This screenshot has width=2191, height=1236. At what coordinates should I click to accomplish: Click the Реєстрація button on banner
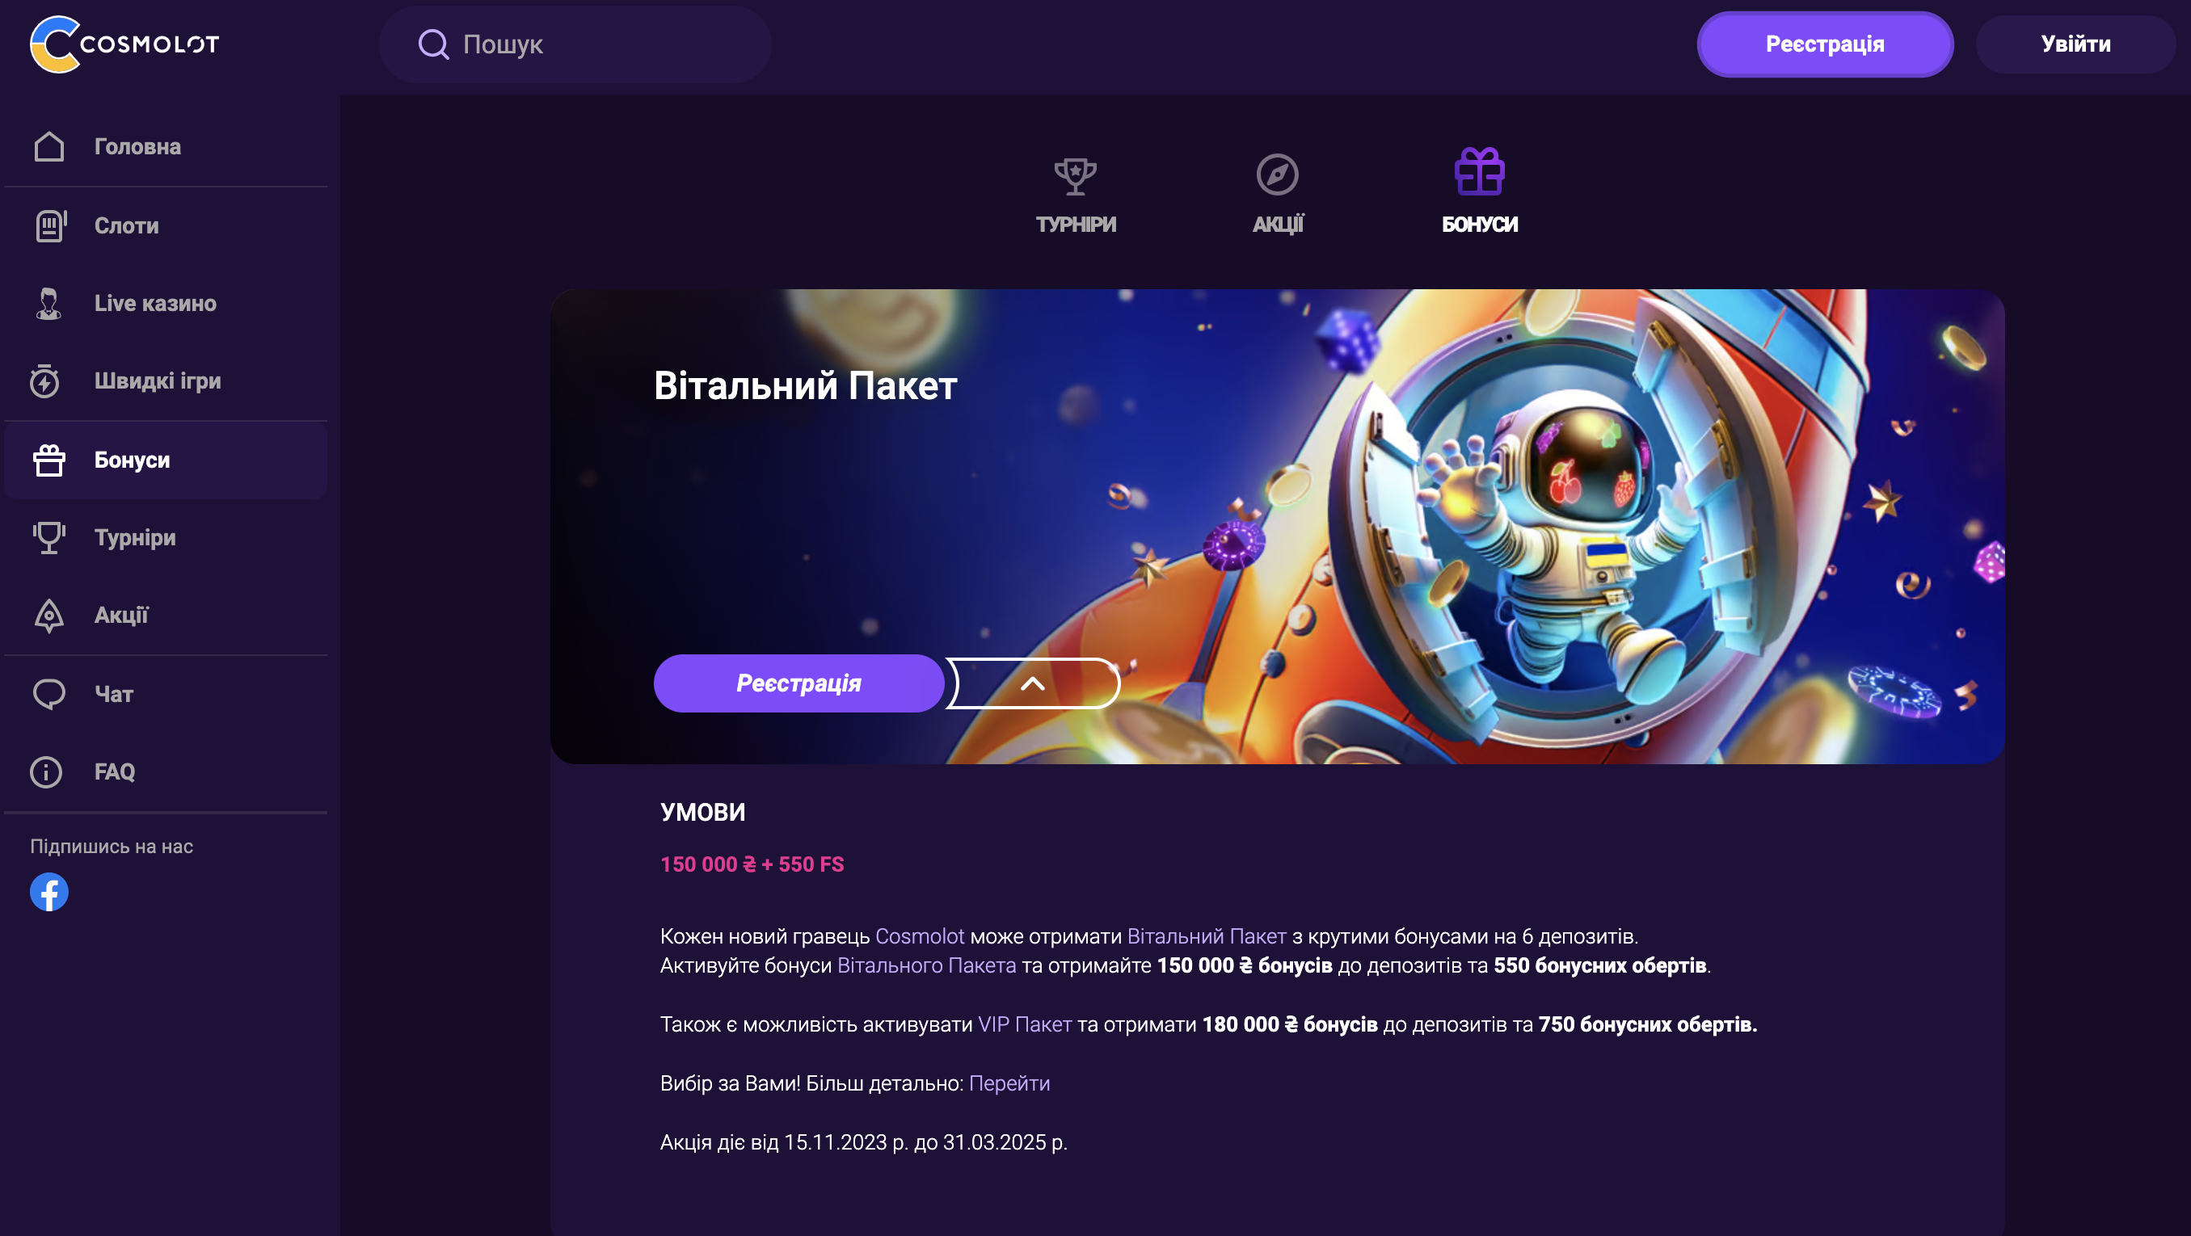click(x=798, y=683)
